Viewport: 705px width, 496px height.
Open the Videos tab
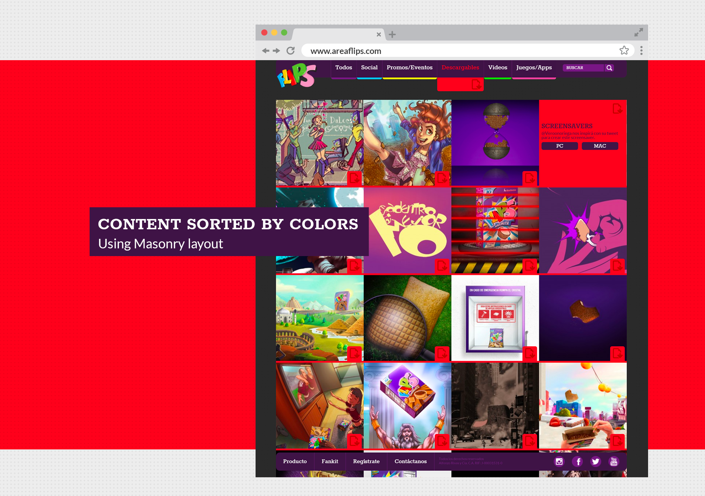[x=498, y=68]
